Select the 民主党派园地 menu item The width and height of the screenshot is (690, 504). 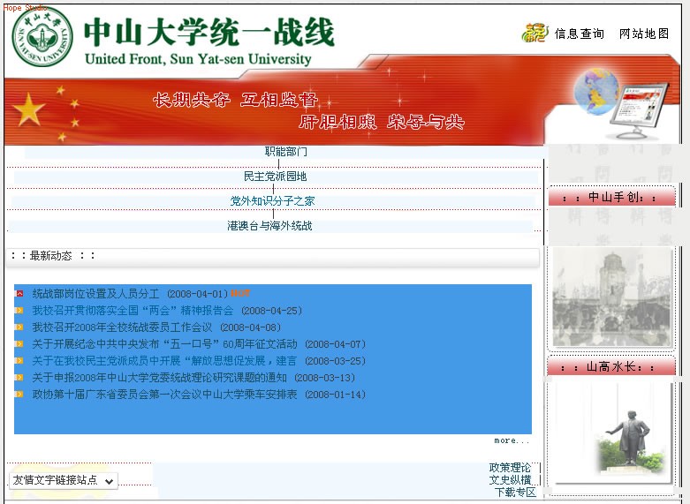[x=275, y=177]
